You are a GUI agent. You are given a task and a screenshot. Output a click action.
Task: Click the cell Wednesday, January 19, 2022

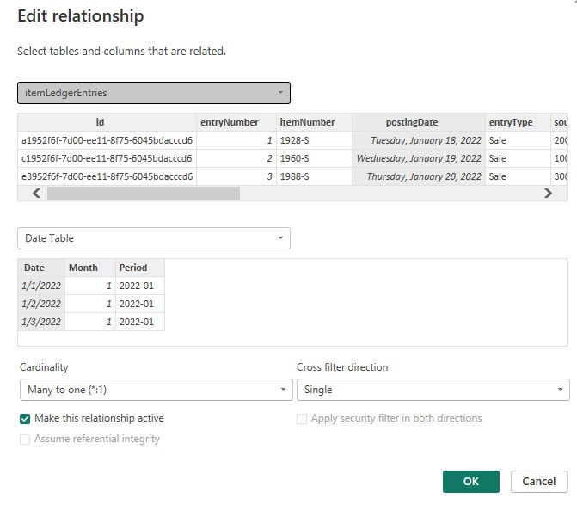pyautogui.click(x=419, y=158)
